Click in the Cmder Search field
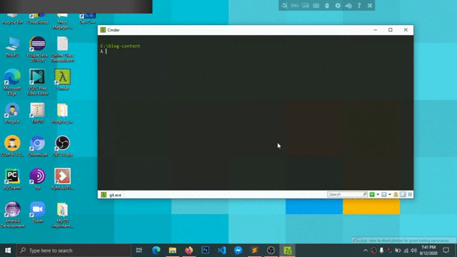Image resolution: width=457 pixels, height=257 pixels. [x=347, y=195]
